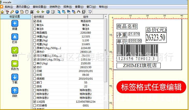Click the component list scrollbar thumb
This screenshot has width=189, height=110.
click(x=106, y=50)
